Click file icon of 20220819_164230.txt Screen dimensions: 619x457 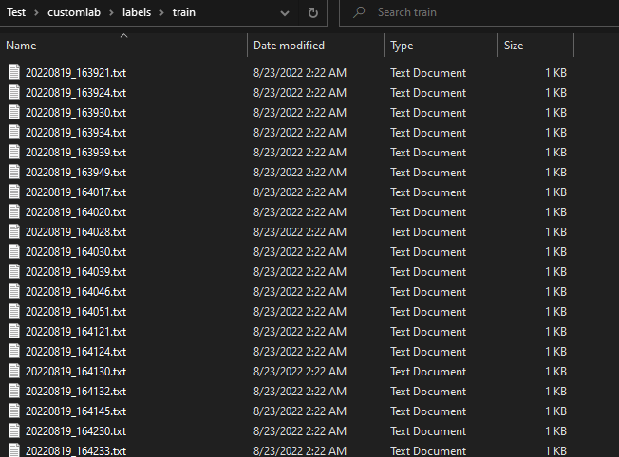[x=14, y=431]
